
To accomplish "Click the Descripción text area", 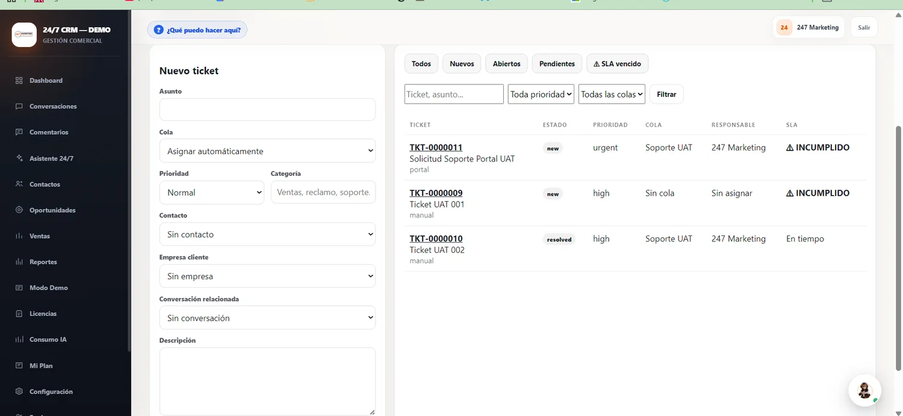I will click(267, 382).
